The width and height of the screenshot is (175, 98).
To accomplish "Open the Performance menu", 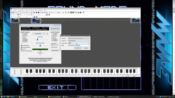I will tap(21, 10).
